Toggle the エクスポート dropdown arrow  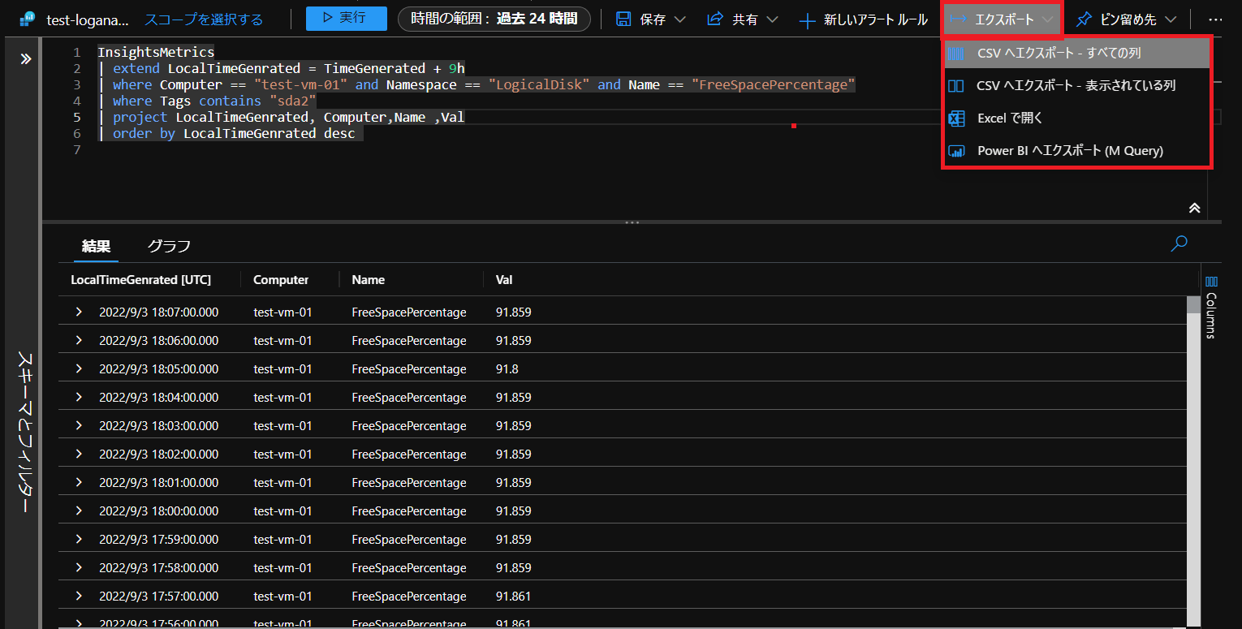(1049, 19)
